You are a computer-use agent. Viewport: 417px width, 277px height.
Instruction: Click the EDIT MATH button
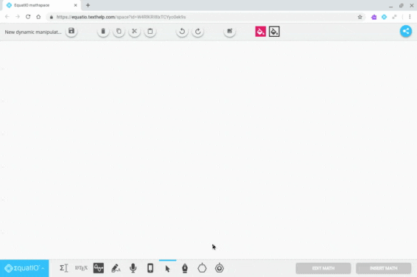coord(323,268)
